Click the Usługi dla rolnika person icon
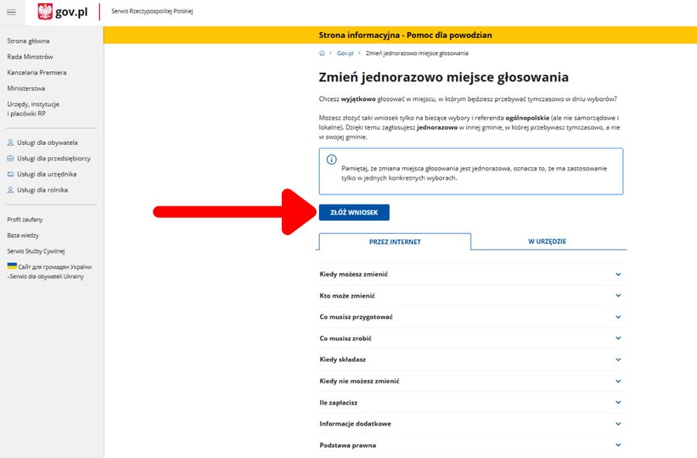Image resolution: width=697 pixels, height=458 pixels. pyautogui.click(x=10, y=190)
